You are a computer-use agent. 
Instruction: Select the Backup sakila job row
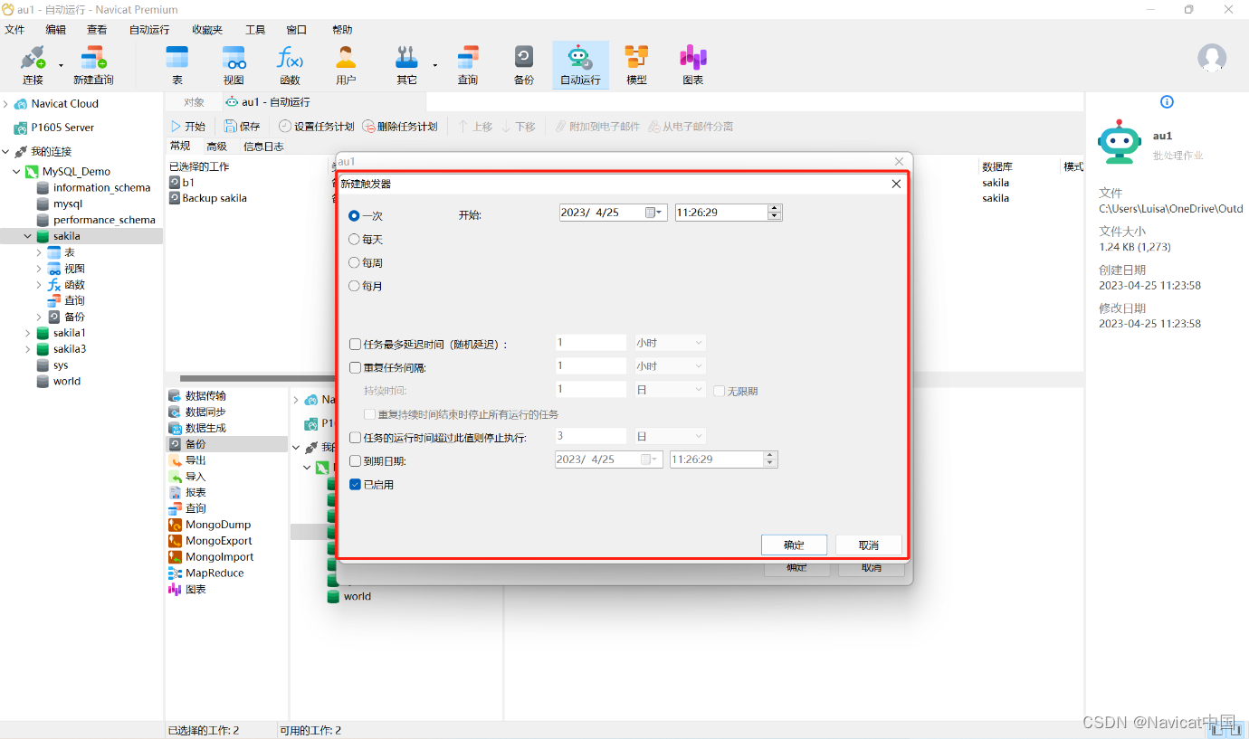214,198
